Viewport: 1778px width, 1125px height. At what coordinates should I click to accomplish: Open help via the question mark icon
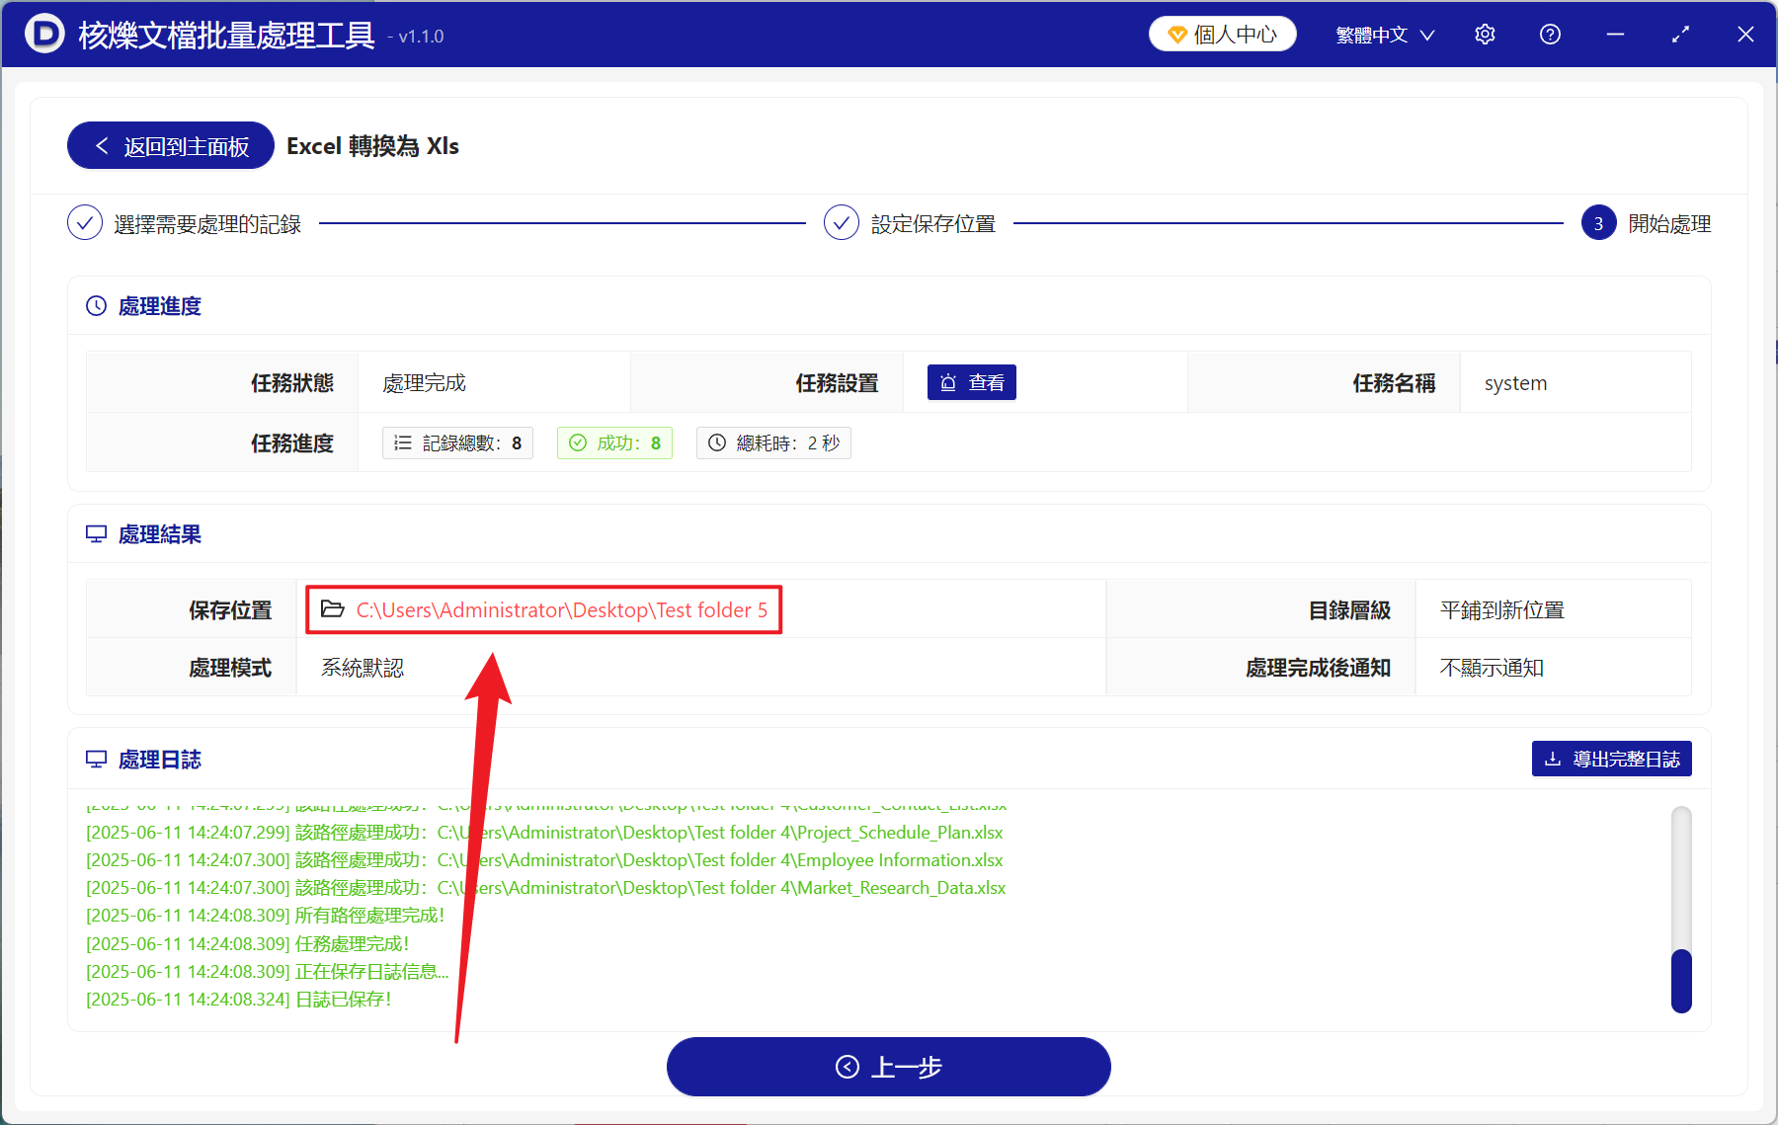click(1549, 34)
